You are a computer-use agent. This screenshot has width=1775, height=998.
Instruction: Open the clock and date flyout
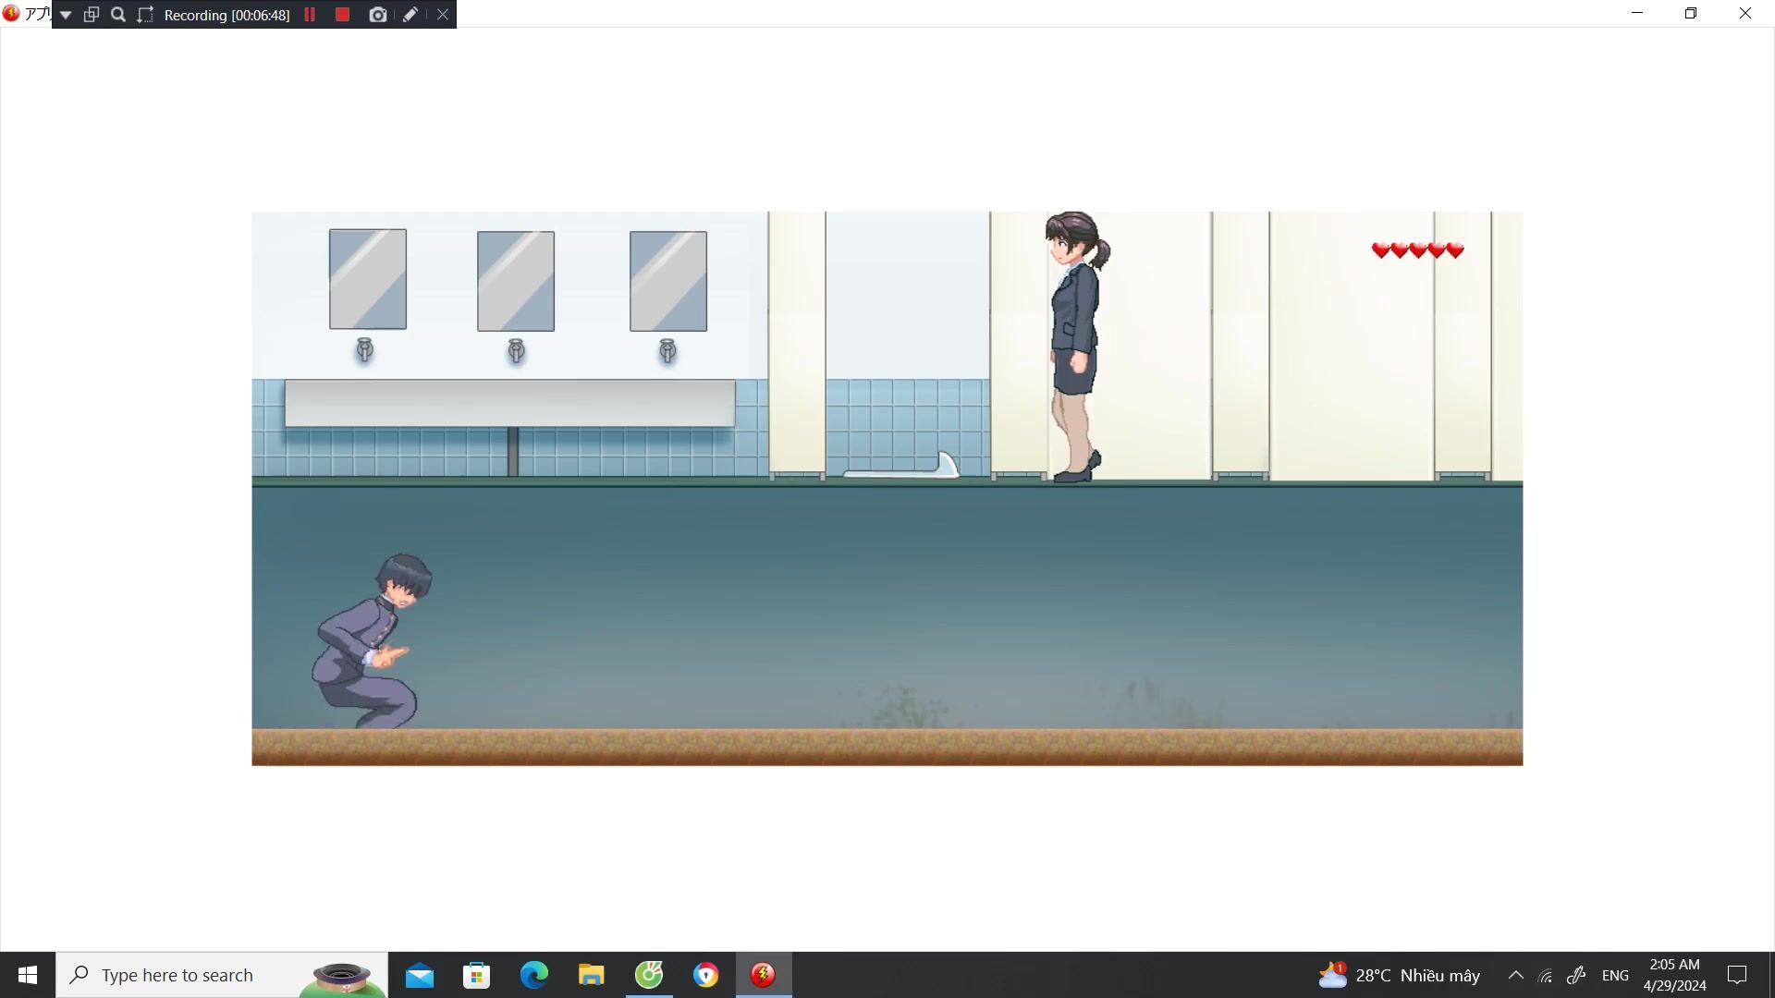coord(1674,975)
